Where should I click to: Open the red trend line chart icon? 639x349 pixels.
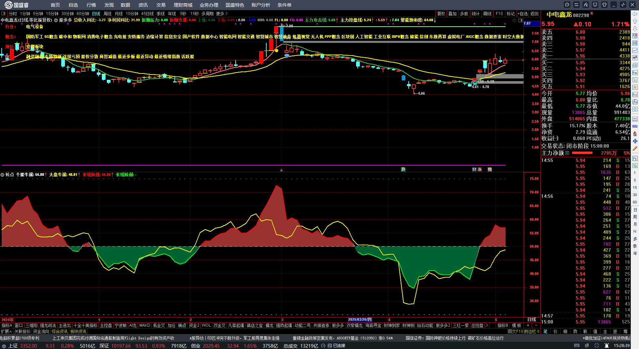[x=635, y=51]
